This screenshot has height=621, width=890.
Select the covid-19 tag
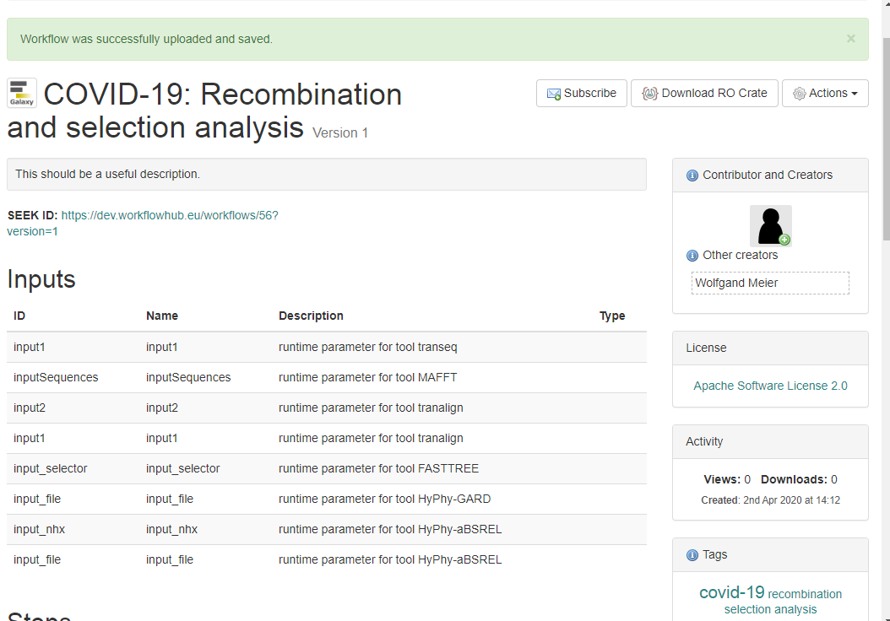click(x=731, y=592)
